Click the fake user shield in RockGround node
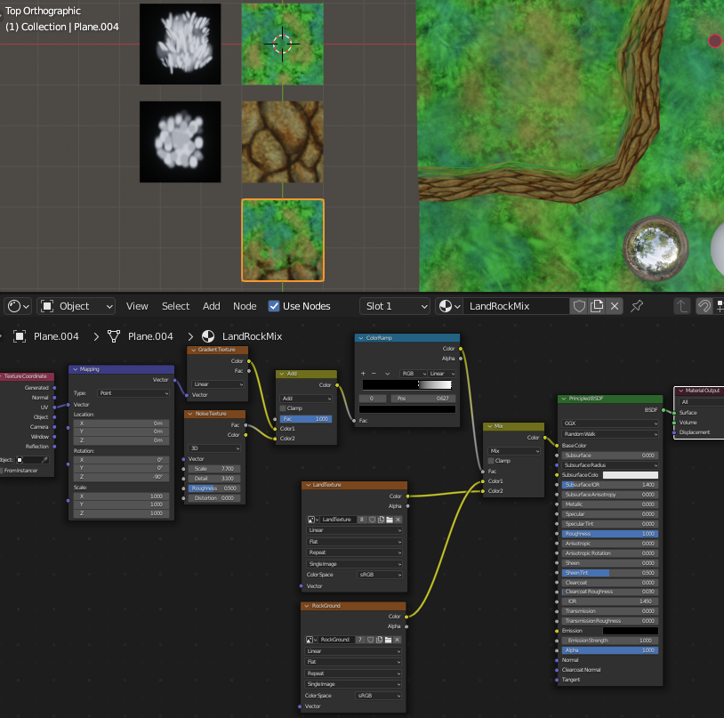 point(370,640)
